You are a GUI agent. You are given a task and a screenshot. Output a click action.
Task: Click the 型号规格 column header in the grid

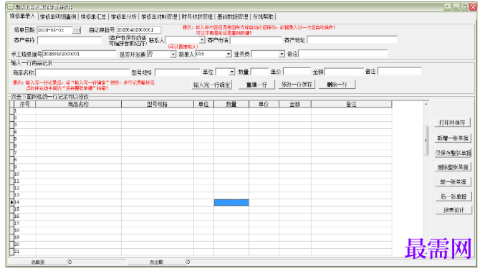click(x=158, y=105)
